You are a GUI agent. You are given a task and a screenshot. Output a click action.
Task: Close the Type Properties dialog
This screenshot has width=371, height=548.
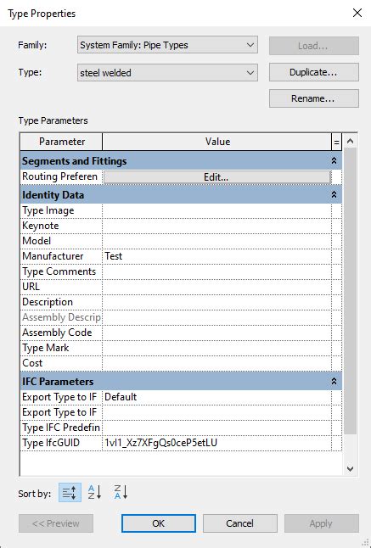357,14
